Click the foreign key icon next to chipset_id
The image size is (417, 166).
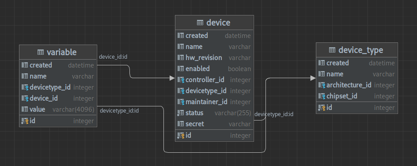(322, 96)
